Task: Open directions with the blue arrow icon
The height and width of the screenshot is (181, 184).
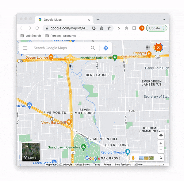Action: pyautogui.click(x=106, y=48)
